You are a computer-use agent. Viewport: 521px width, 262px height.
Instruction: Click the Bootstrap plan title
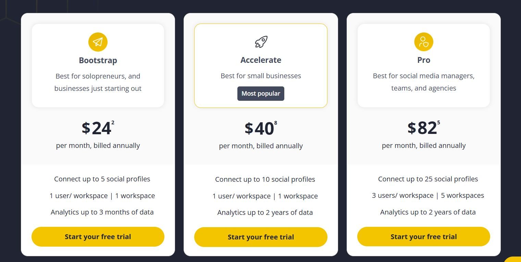[98, 60]
